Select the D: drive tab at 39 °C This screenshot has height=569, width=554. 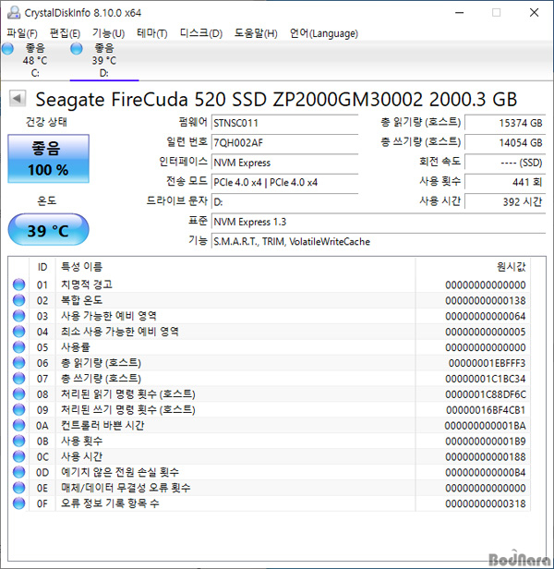point(104,60)
